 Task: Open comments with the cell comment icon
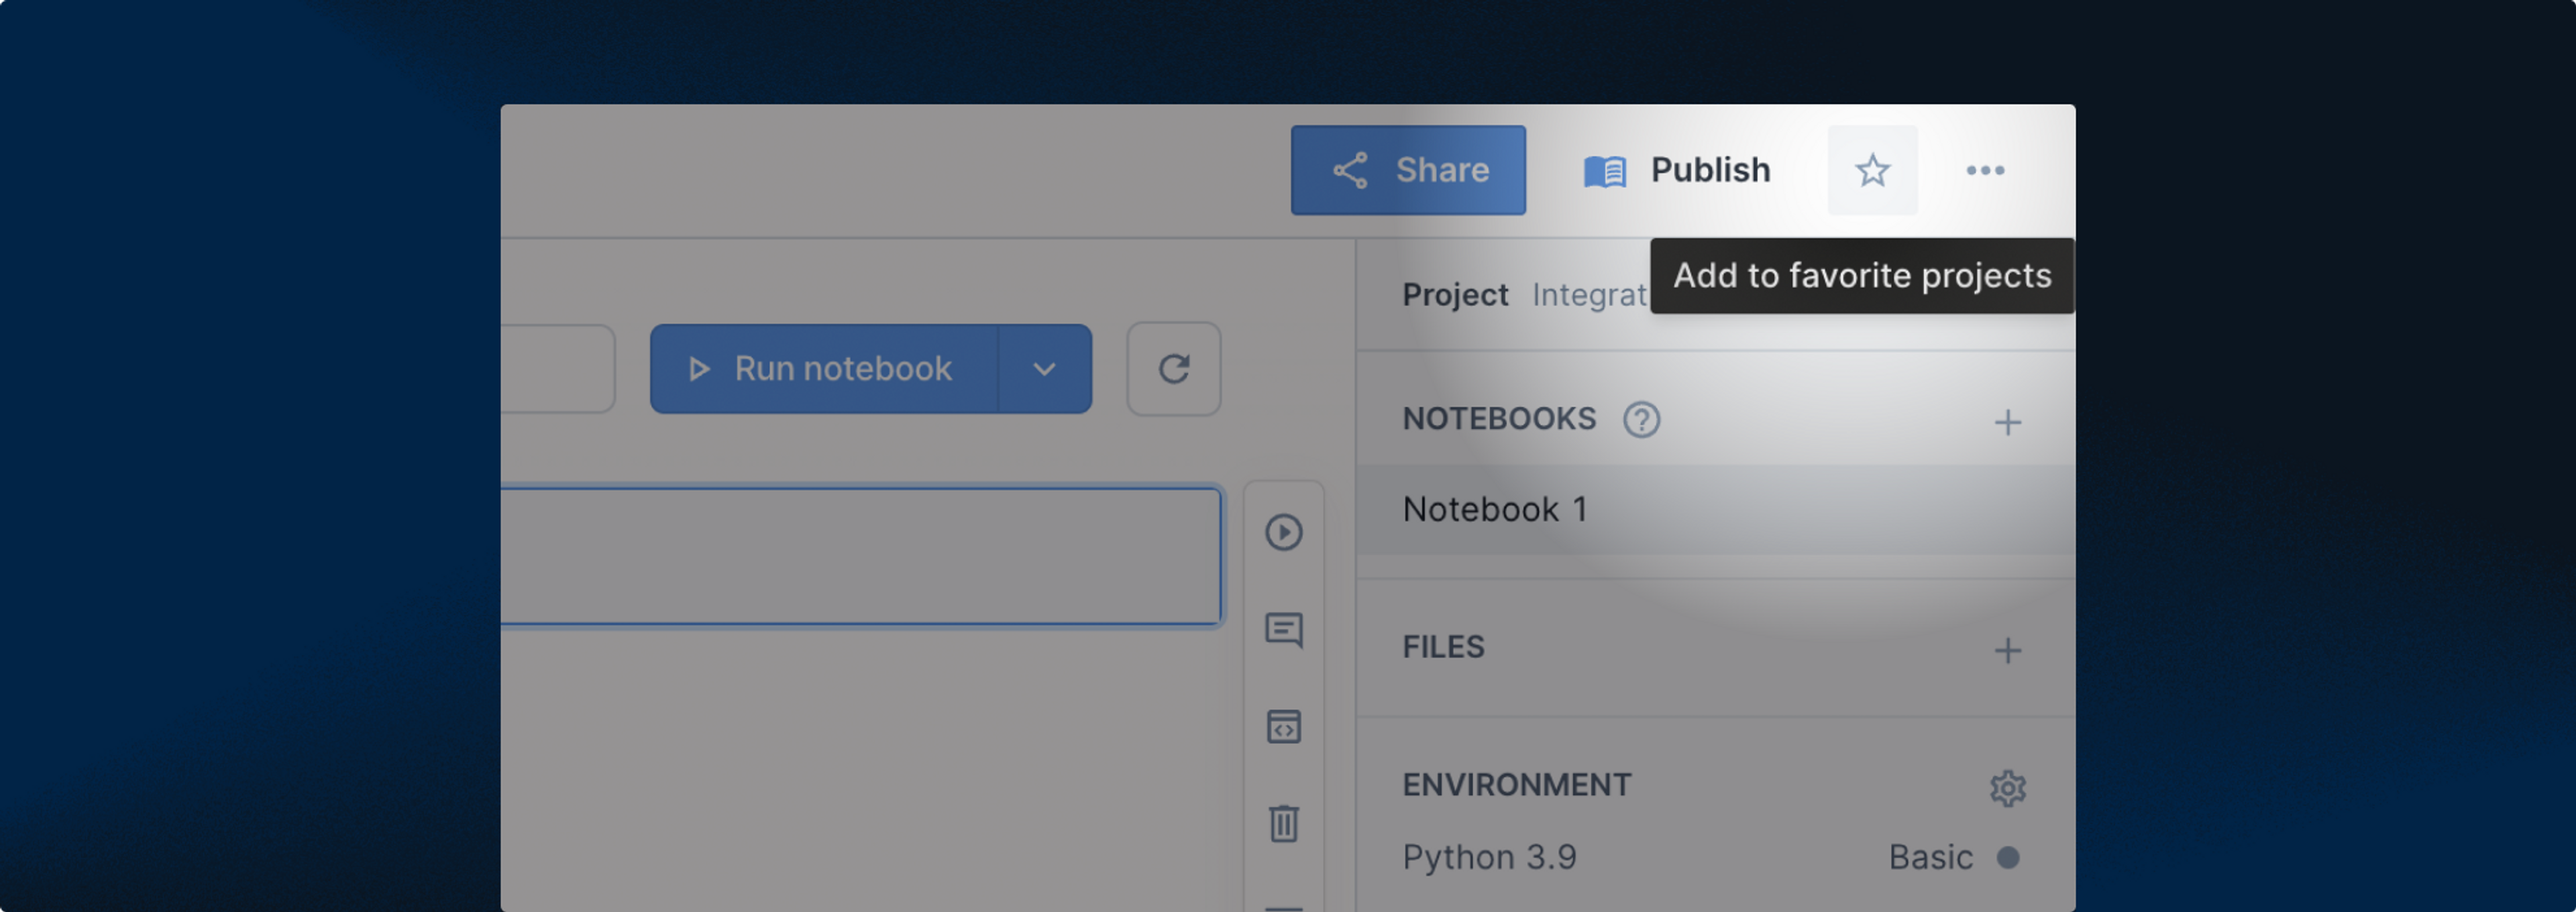click(x=1284, y=630)
